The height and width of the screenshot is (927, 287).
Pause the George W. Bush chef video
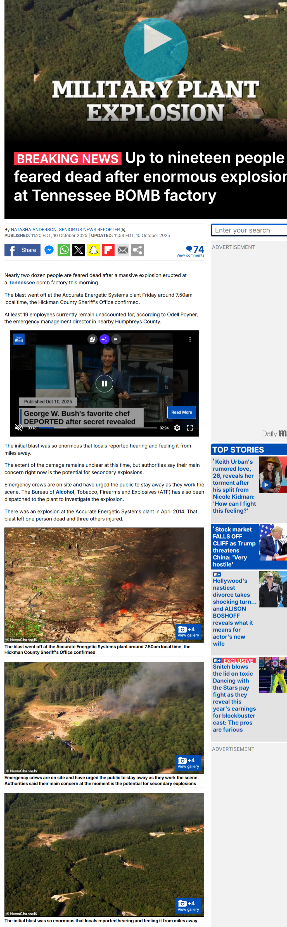(x=104, y=384)
